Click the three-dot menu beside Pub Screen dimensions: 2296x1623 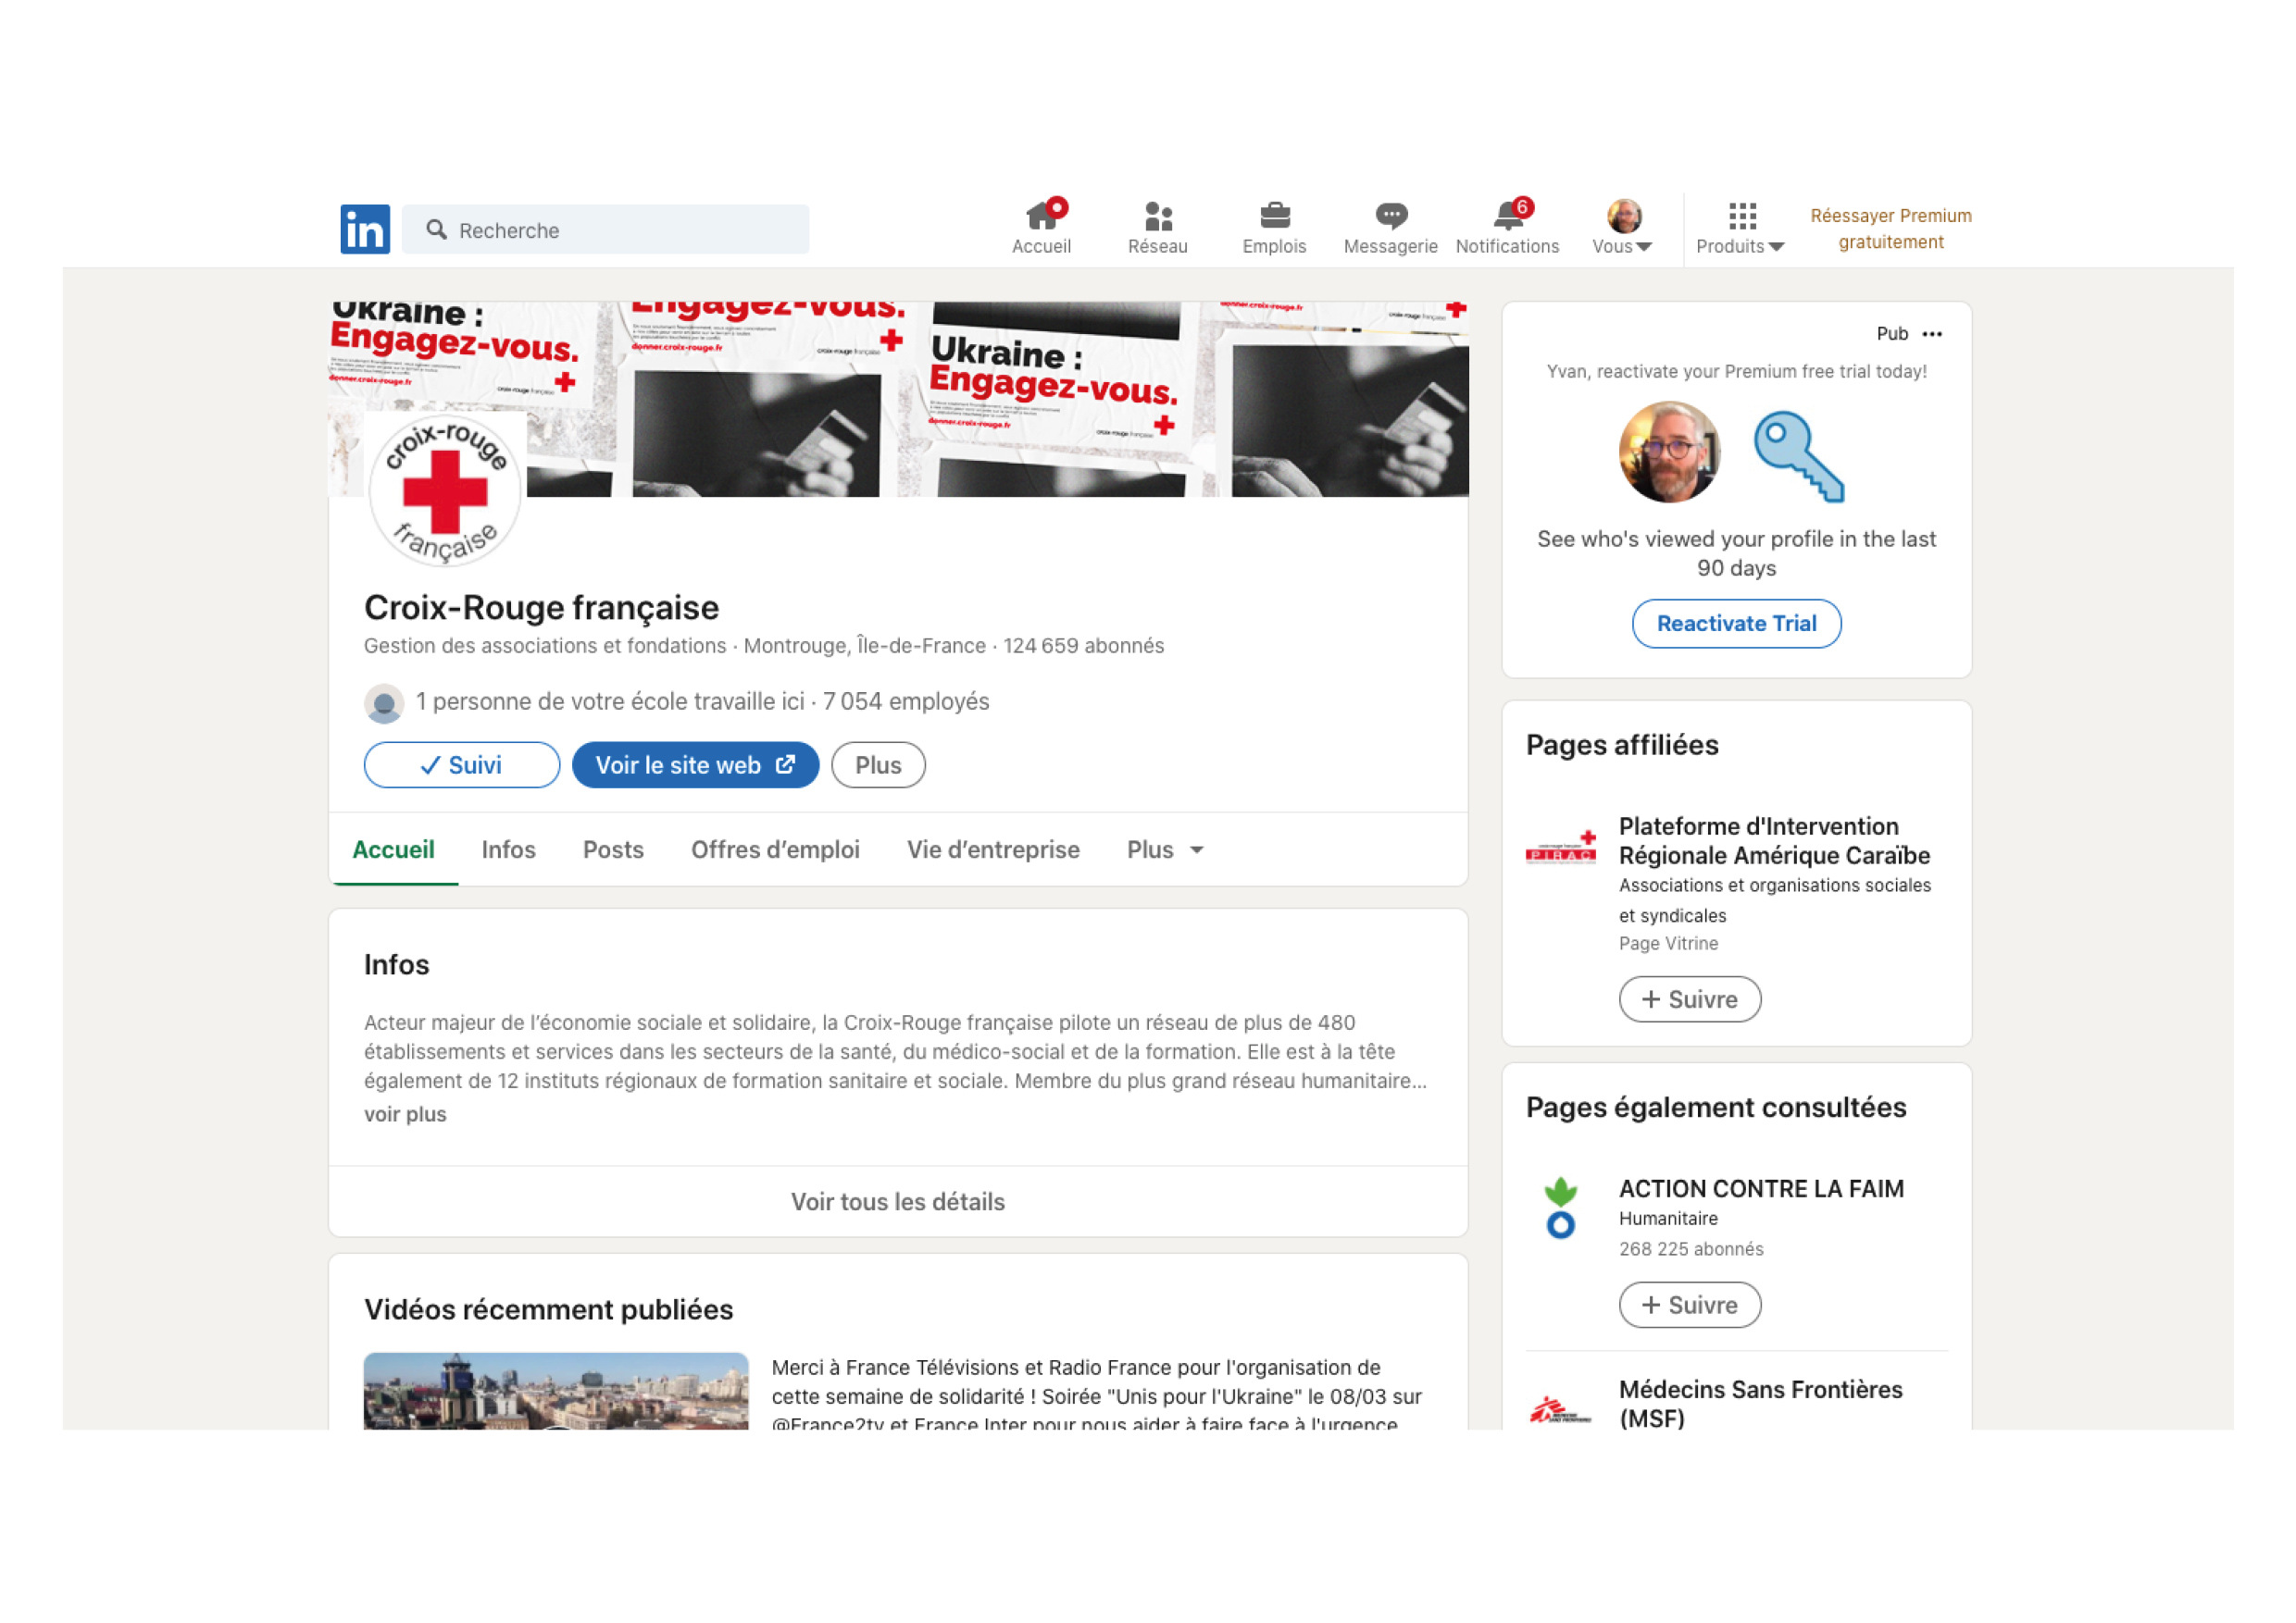(x=1932, y=334)
